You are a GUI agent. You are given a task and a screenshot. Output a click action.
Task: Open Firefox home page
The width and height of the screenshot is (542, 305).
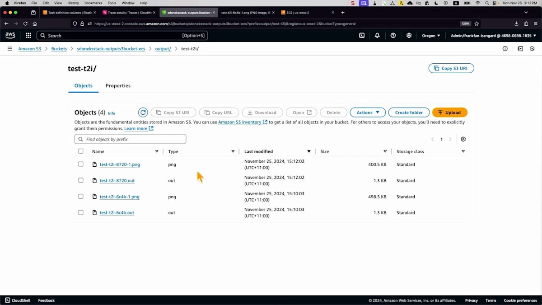click(35, 23)
